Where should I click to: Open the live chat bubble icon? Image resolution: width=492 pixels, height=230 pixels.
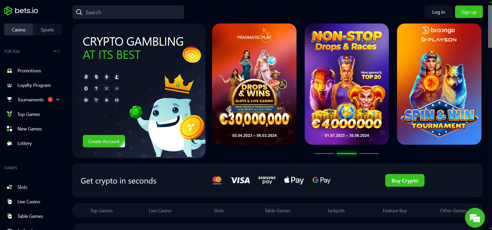point(475,218)
